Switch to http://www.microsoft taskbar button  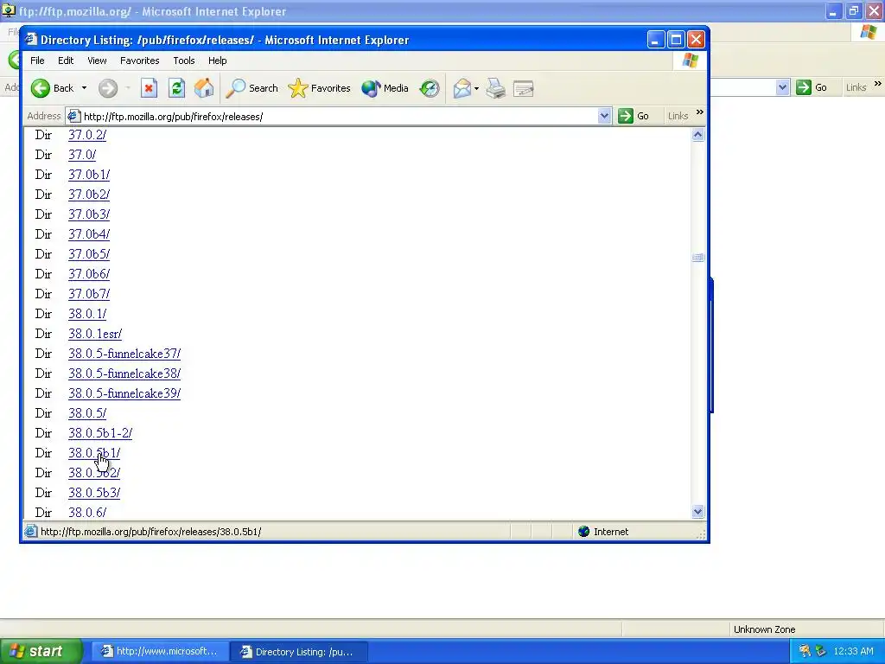pos(160,652)
